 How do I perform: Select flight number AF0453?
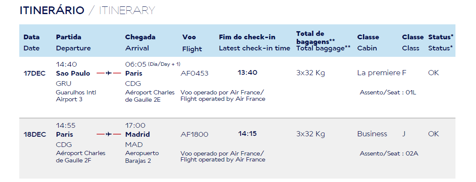[194, 73]
